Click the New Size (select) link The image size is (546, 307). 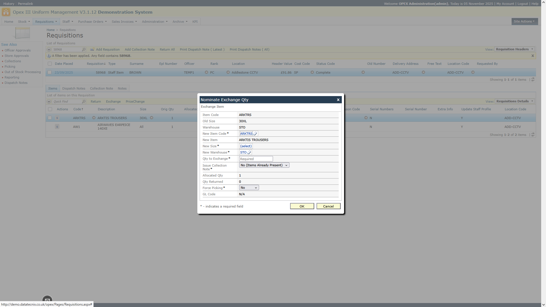click(x=246, y=146)
